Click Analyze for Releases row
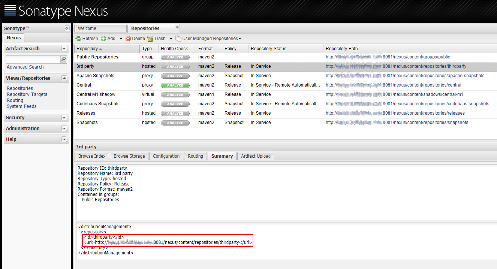This screenshot has height=269, width=497. coord(175,114)
